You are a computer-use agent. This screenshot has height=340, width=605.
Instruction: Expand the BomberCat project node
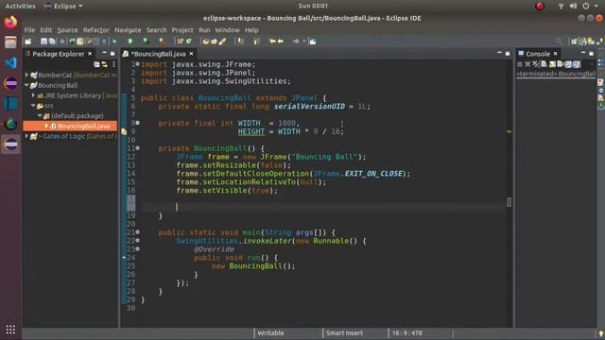26,75
